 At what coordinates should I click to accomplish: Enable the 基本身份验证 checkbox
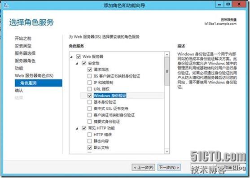90,102
